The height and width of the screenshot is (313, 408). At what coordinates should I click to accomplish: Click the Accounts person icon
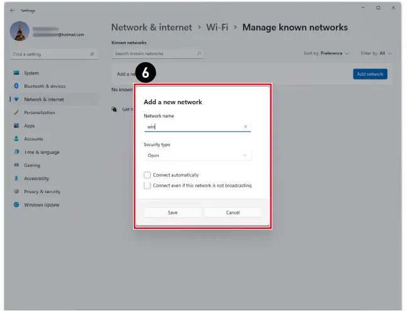click(x=16, y=139)
